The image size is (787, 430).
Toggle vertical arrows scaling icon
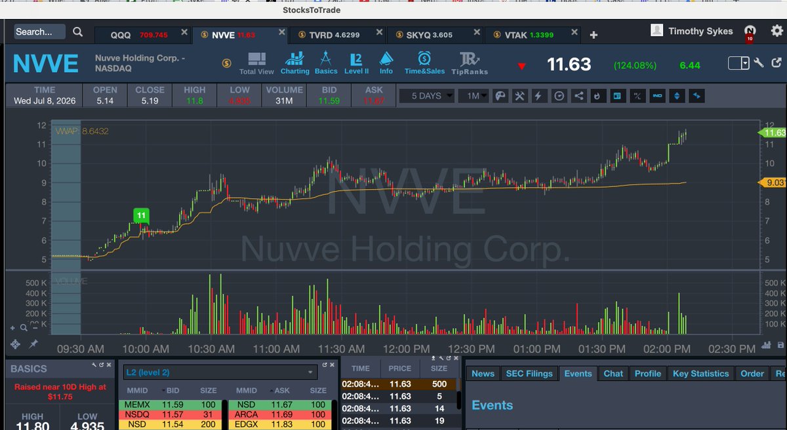point(676,96)
